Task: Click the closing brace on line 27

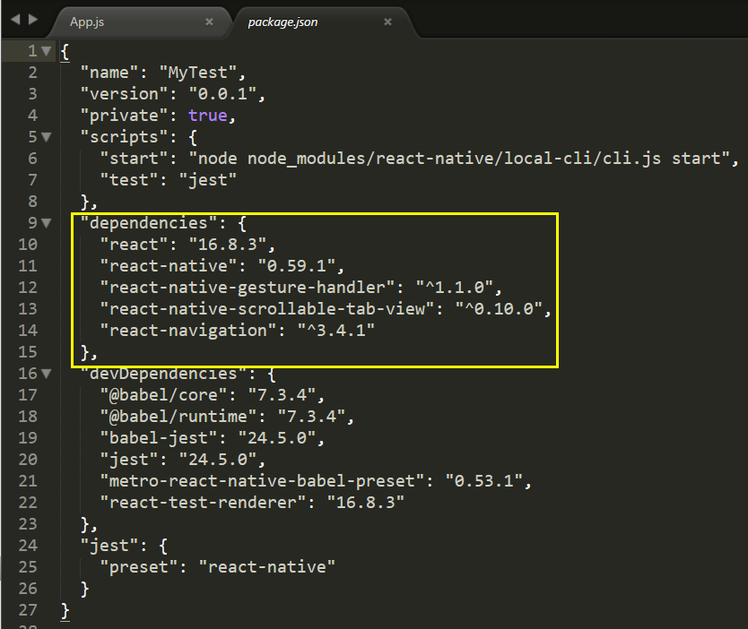Action: pos(65,610)
